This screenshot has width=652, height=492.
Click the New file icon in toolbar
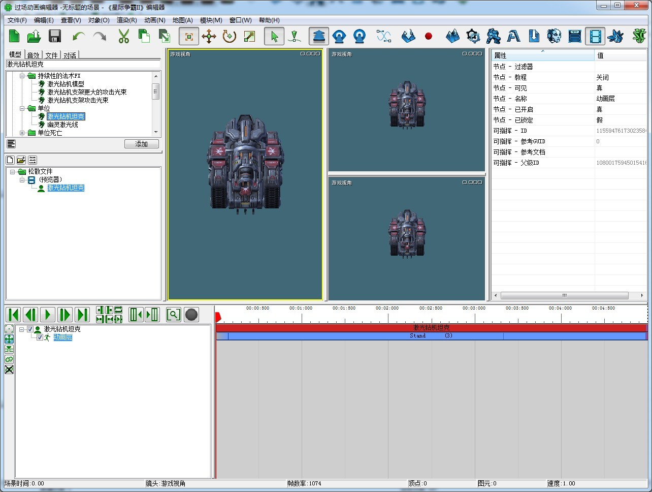click(x=14, y=36)
